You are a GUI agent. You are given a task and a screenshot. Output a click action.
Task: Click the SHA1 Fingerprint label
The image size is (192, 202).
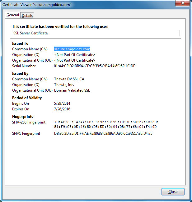[26, 134]
